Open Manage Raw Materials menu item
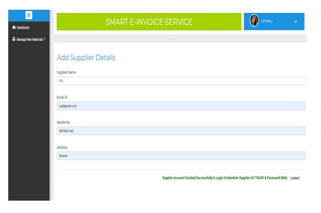This screenshot has width=321, height=213. (29, 39)
